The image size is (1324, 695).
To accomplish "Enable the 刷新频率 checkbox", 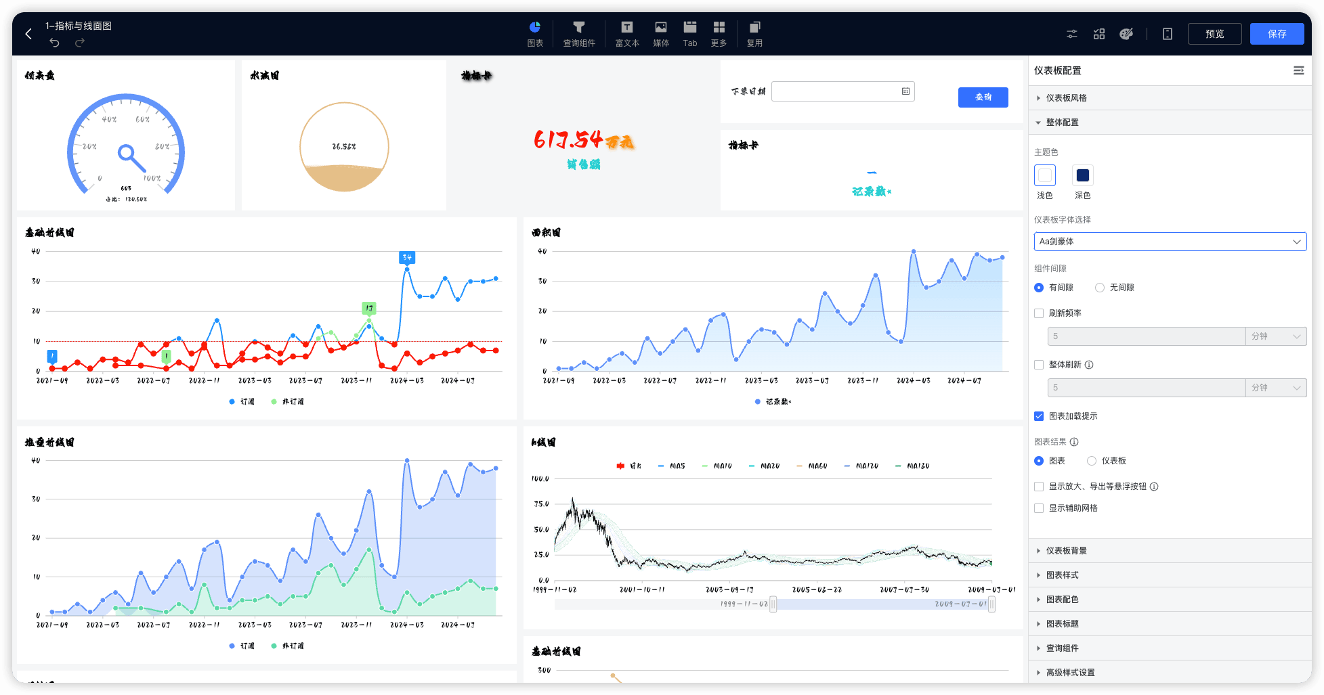I will [1039, 313].
